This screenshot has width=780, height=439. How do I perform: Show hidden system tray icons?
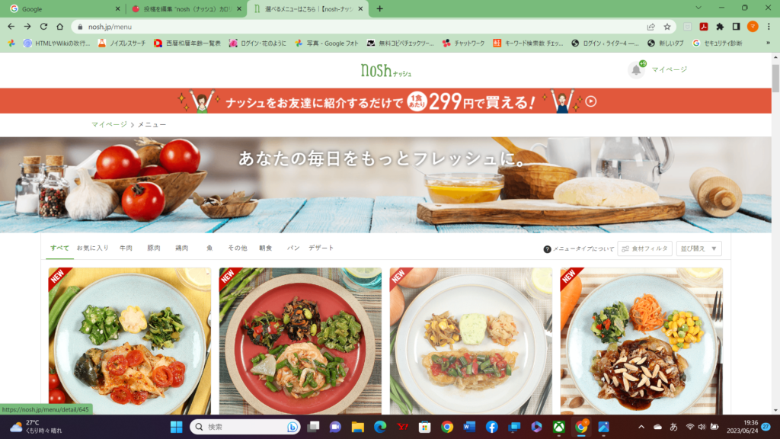pyautogui.click(x=641, y=427)
